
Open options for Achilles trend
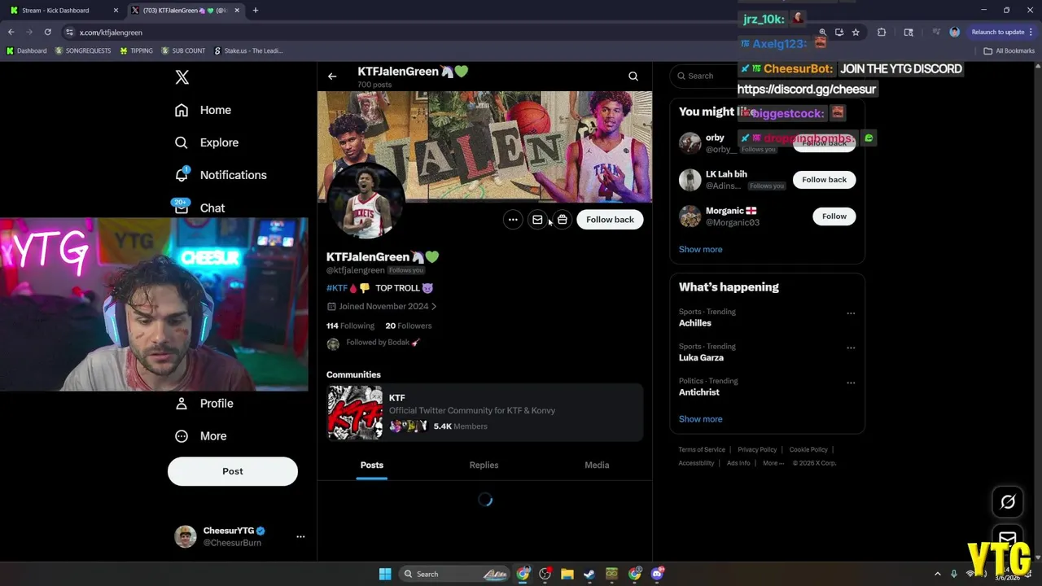pos(851,313)
